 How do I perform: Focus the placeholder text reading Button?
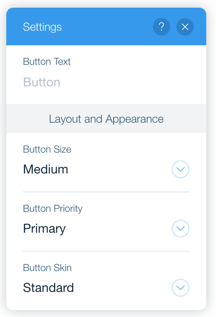pyautogui.click(x=42, y=82)
